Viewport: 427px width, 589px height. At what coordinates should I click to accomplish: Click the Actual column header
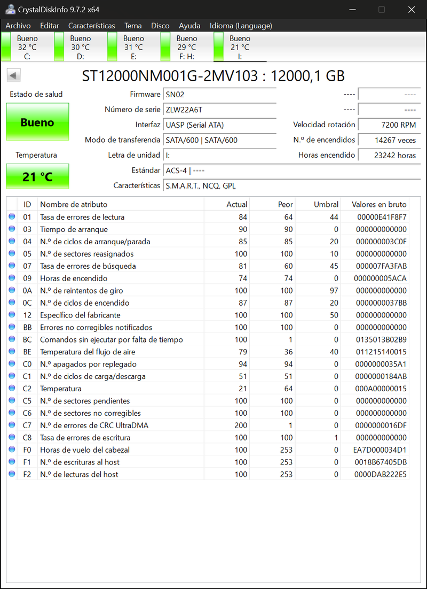227,204
